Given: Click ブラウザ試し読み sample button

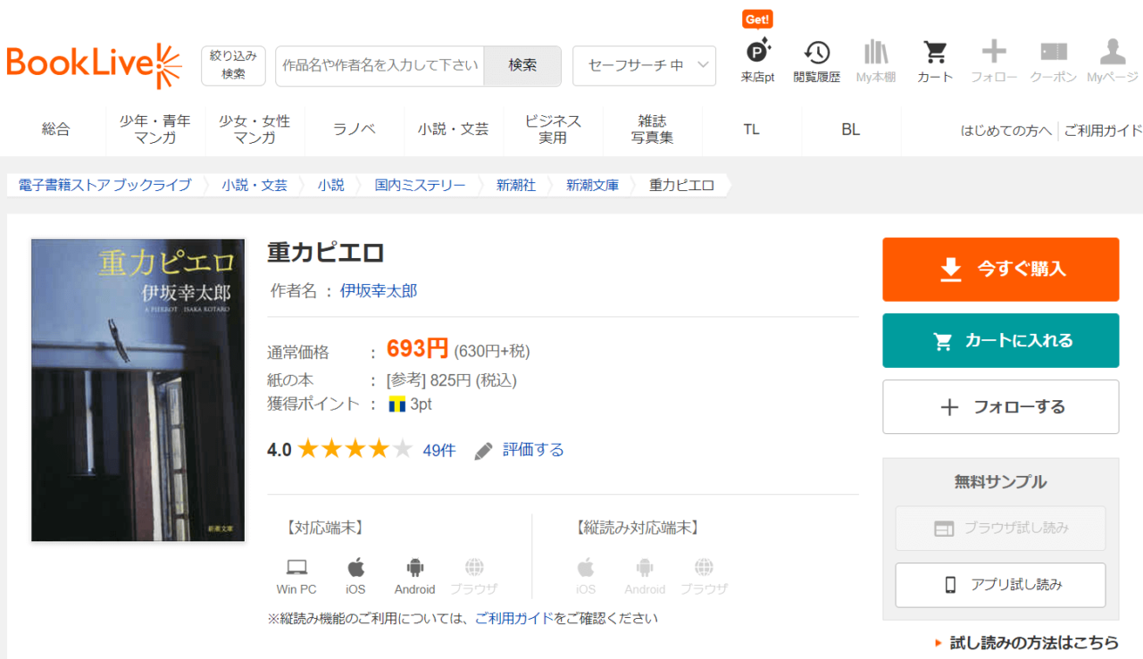Looking at the screenshot, I should point(1001,528).
